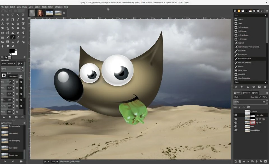Screen dimensions: 269x164
Task: Select the Paths tool
Action: [13, 19]
